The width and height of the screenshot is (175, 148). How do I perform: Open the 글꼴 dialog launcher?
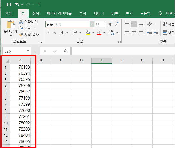[x=119, y=42]
